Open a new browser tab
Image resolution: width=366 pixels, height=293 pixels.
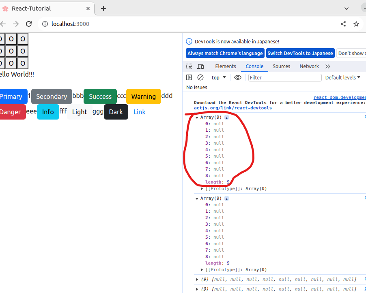pos(103,9)
